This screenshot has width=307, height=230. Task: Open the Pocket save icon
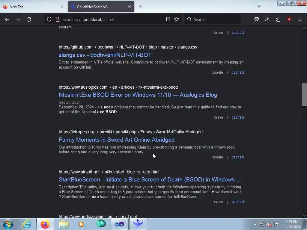257,19
